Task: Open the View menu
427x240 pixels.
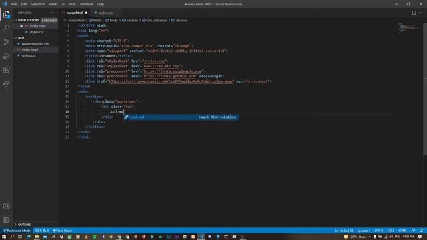Action: 53,4
